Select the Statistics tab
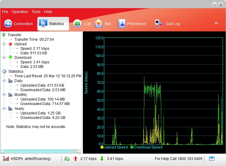 (53, 24)
